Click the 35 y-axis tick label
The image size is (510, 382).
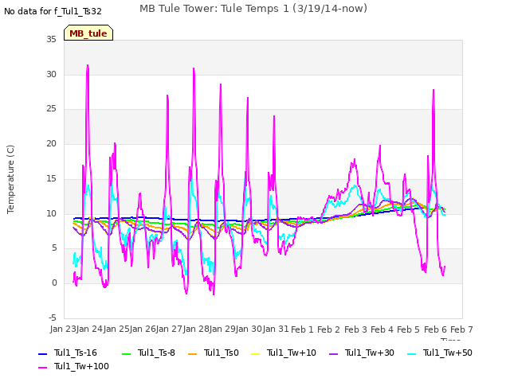coord(51,39)
